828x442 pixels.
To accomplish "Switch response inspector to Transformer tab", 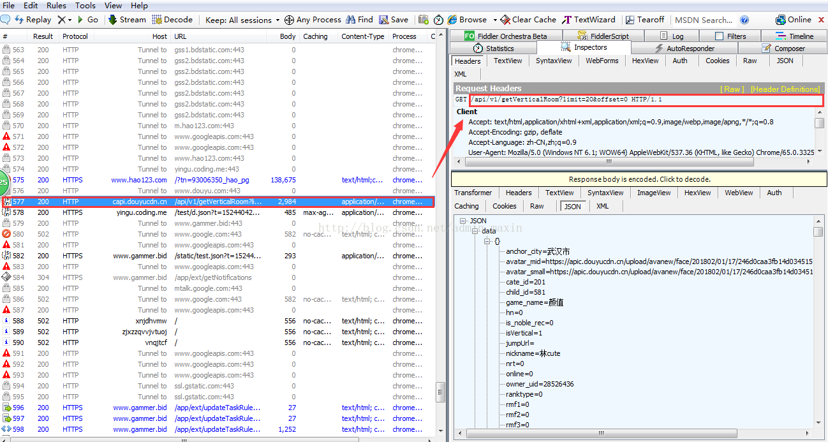I will 473,193.
